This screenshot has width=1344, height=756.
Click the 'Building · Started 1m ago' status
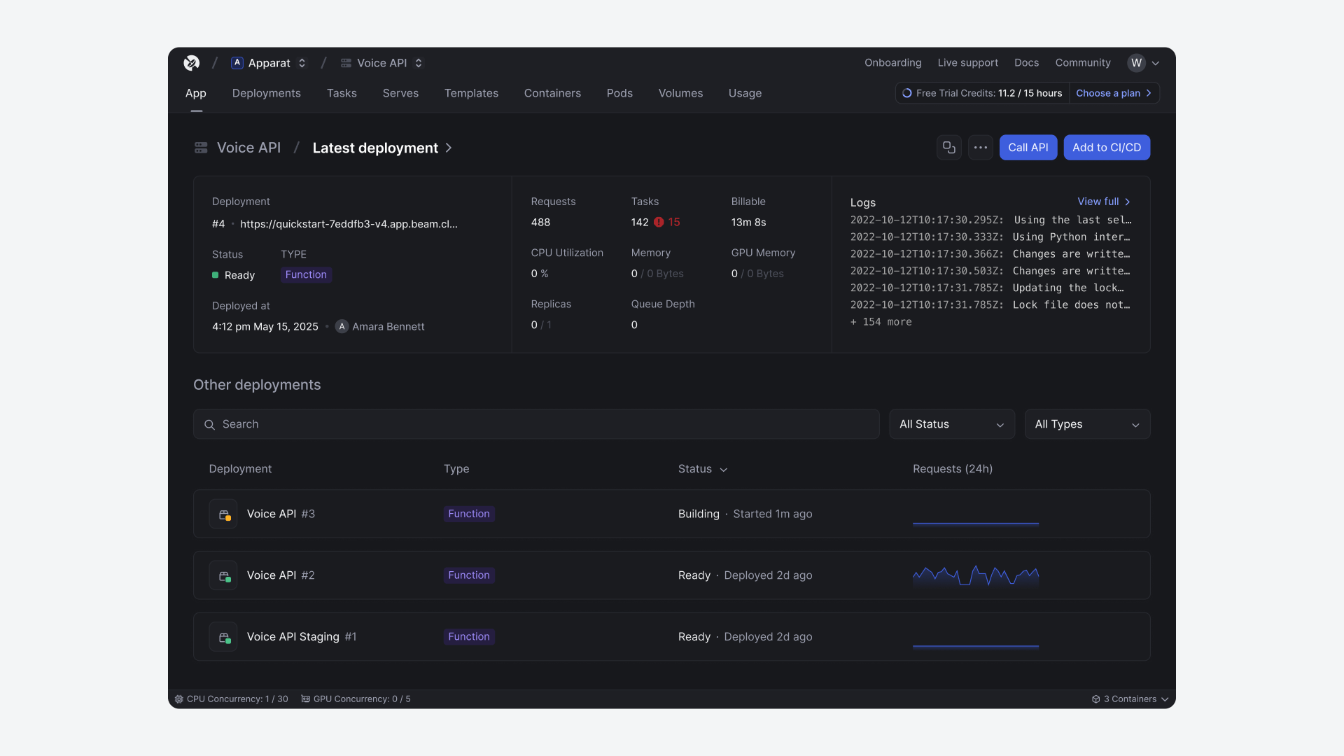click(745, 514)
